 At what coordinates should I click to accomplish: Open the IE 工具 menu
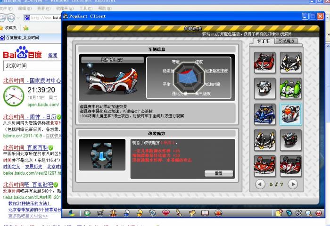tap(86, 8)
